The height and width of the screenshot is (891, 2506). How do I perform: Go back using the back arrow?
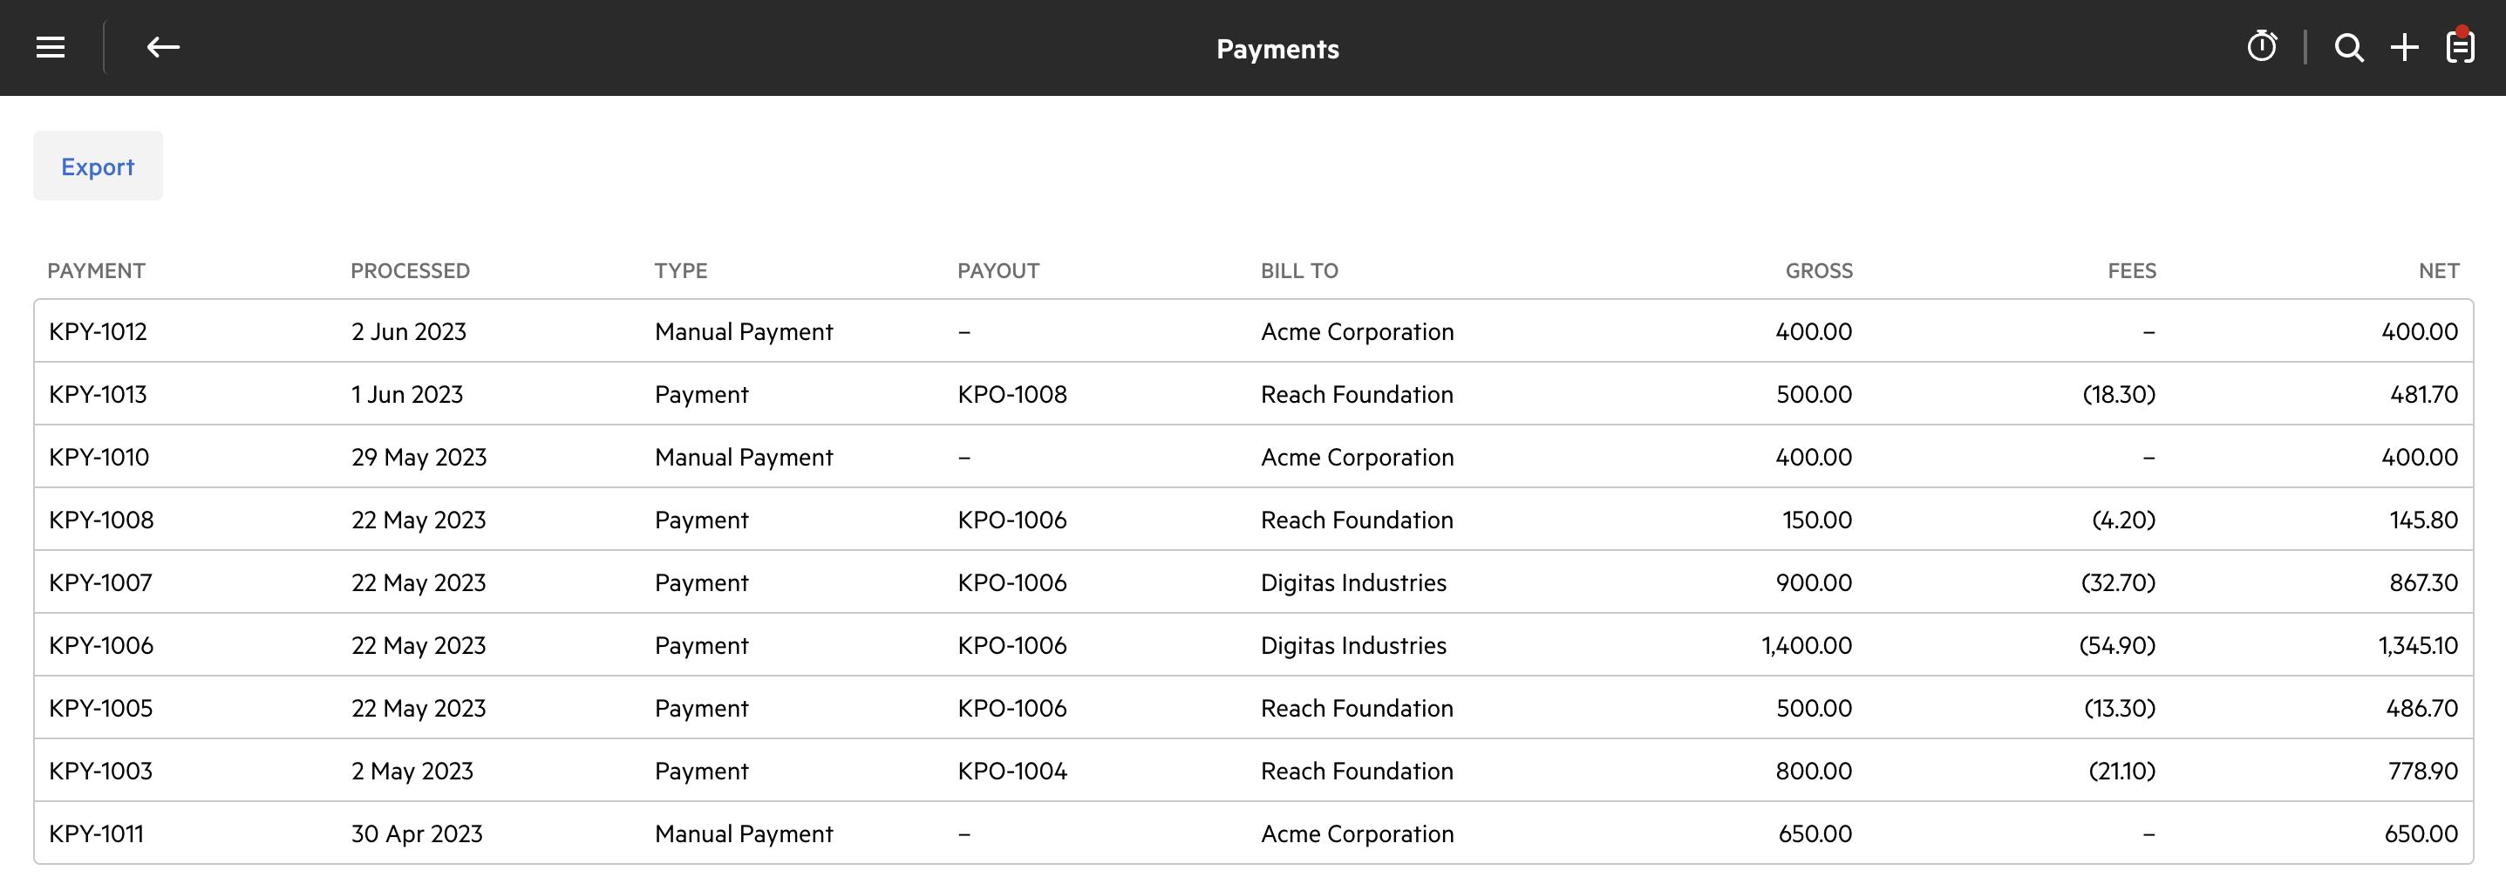click(x=163, y=47)
